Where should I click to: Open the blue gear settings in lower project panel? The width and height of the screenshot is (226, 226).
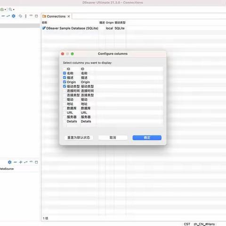(x=9, y=162)
